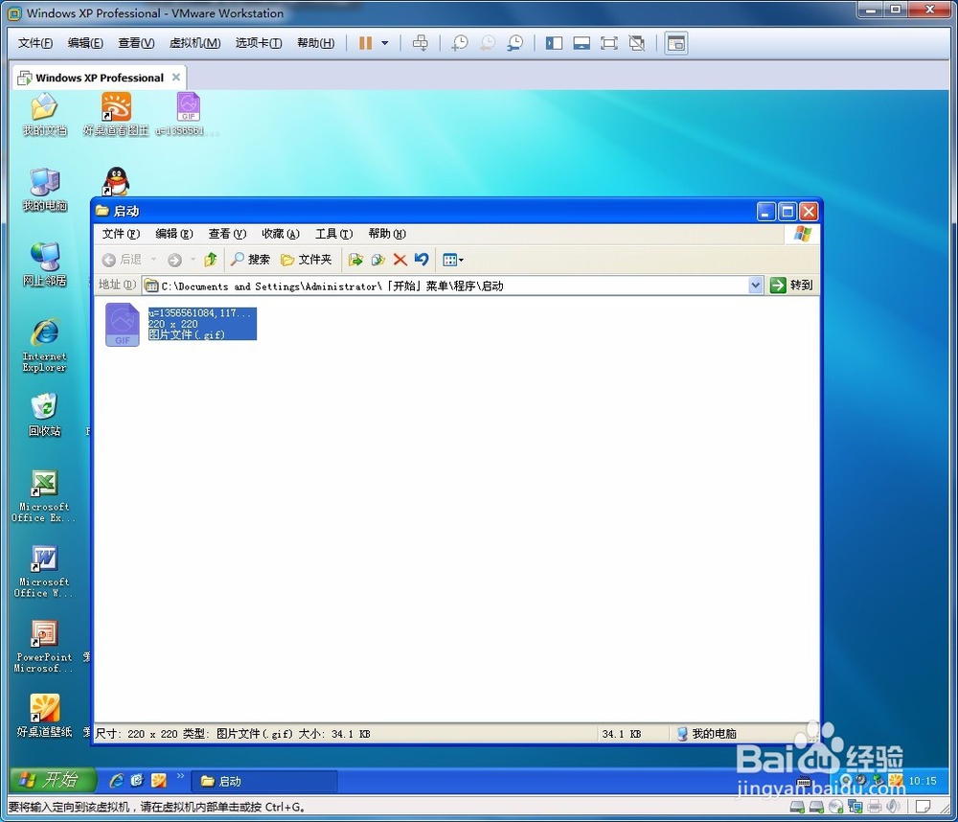This screenshot has height=822, width=958.
Task: Open 文件(F) menu in 启动 window
Action: point(121,234)
